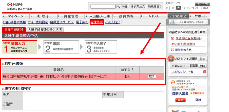
Task: Click the 株式買注文 button
Action: point(138,6)
